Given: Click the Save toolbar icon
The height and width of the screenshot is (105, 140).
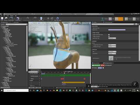Looking at the screenshot, I should click(2, 19).
